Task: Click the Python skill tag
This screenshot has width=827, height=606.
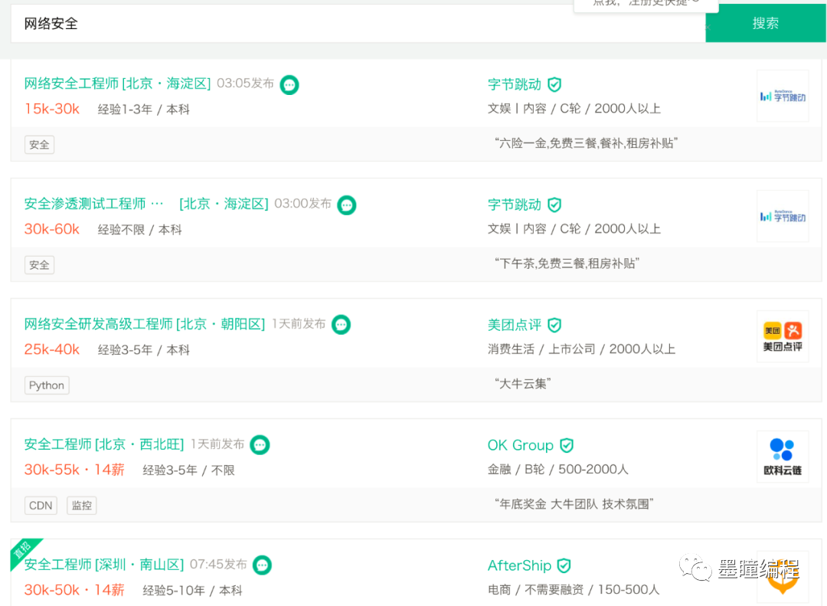Action: [47, 385]
